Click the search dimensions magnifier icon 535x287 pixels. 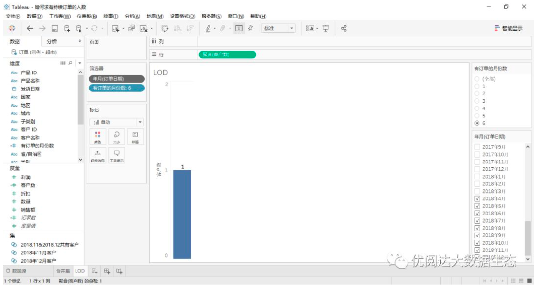(x=70, y=63)
